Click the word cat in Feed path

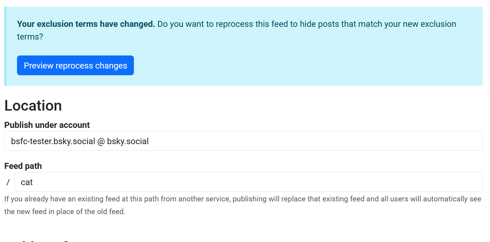[27, 182]
